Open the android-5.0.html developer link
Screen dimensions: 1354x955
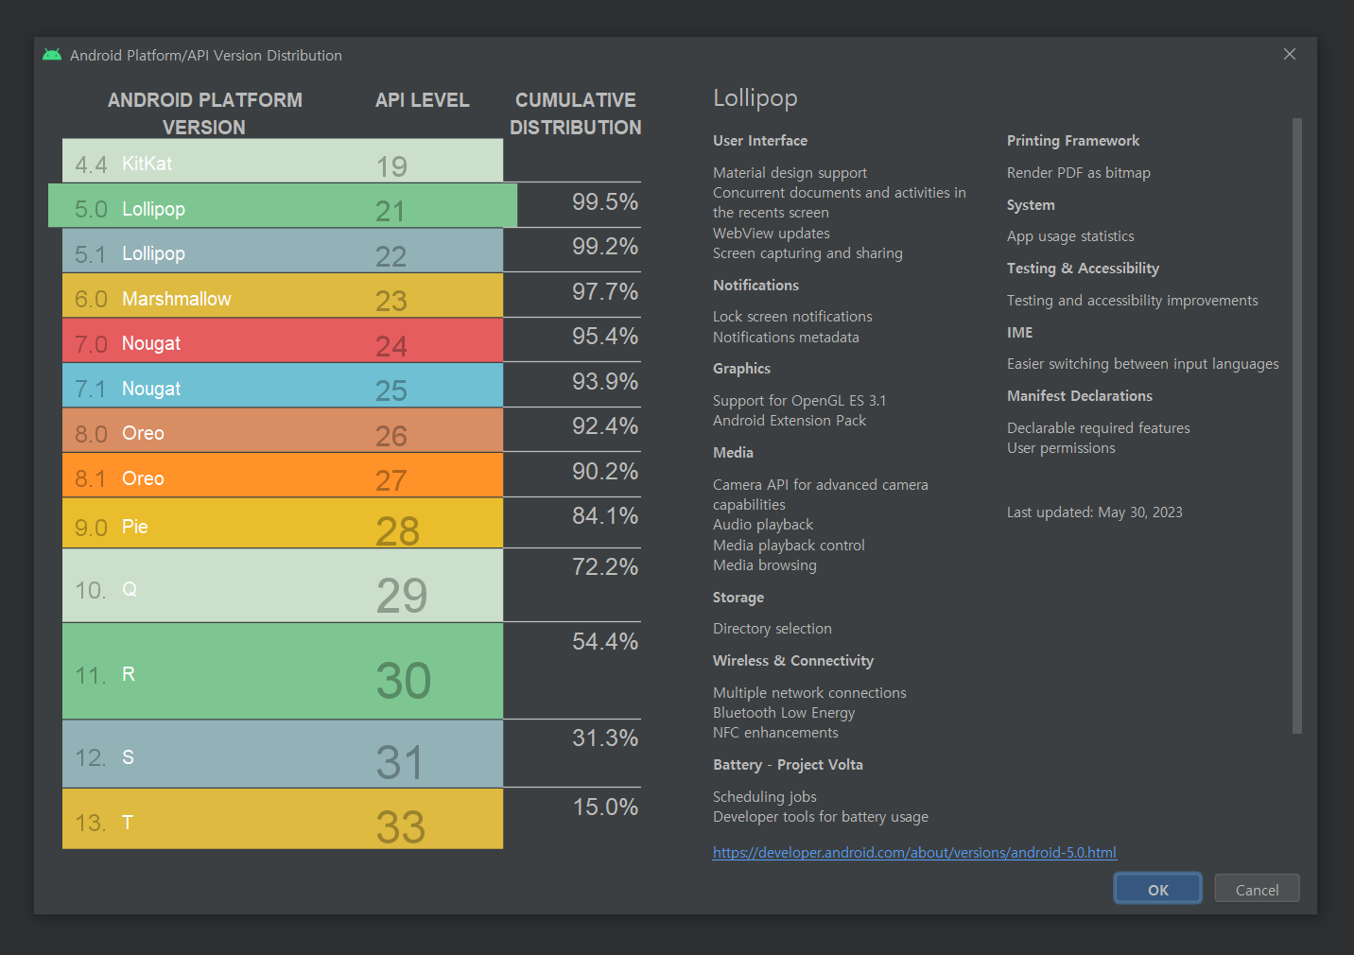914,853
